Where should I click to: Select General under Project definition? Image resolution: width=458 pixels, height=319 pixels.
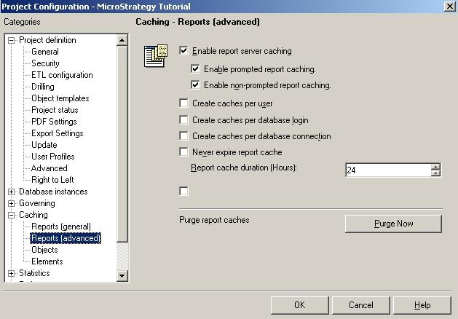[45, 52]
